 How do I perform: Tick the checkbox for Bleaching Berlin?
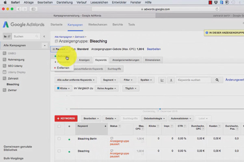tap(59, 139)
